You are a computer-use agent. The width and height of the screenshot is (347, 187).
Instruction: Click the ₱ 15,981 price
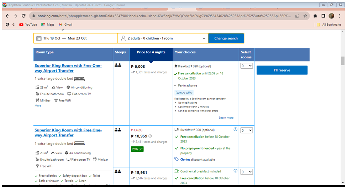[x=139, y=173]
